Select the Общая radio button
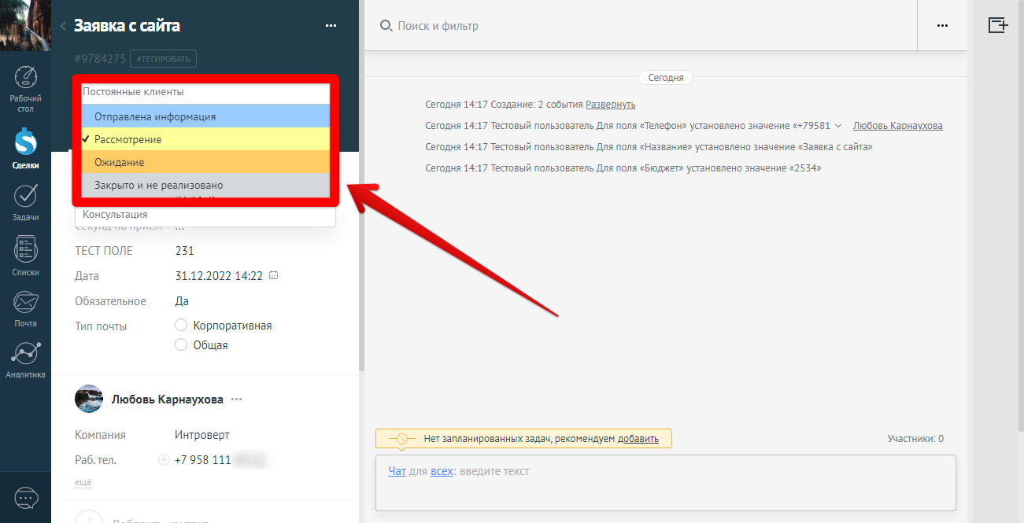The image size is (1024, 523). [181, 344]
